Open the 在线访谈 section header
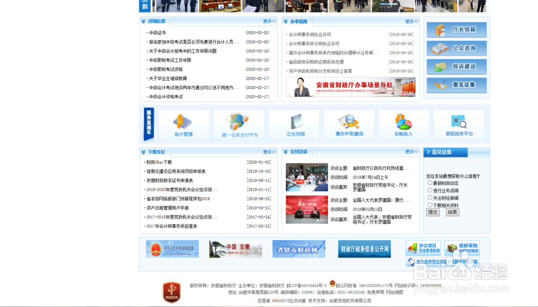538x307 pixels. (x=299, y=151)
